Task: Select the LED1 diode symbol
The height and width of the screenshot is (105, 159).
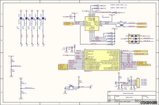Action: 21,18
